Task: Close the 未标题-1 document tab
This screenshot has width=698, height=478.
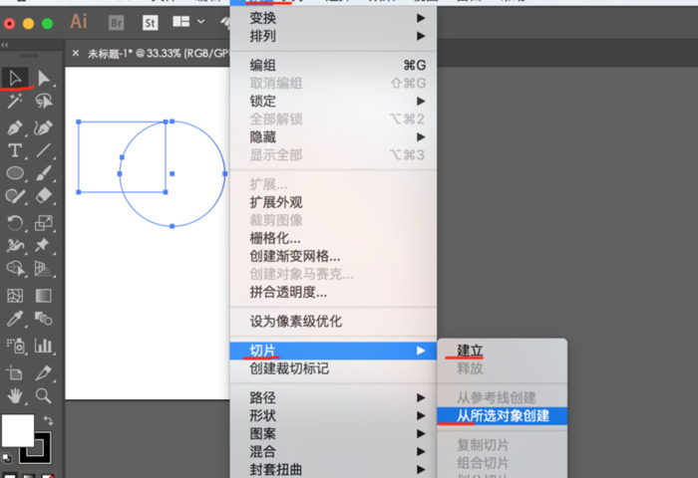Action: pyautogui.click(x=76, y=54)
